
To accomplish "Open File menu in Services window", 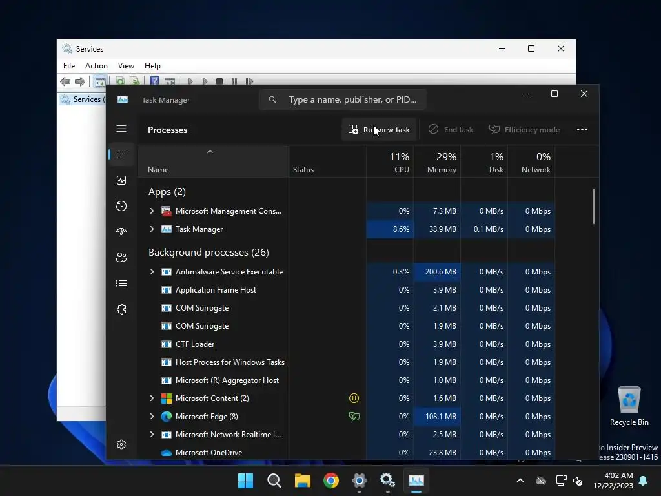I will pos(69,66).
